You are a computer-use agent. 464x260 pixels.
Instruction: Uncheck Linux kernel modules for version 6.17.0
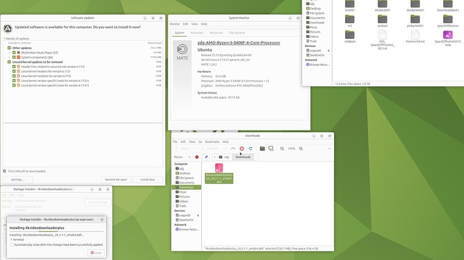tap(14, 76)
